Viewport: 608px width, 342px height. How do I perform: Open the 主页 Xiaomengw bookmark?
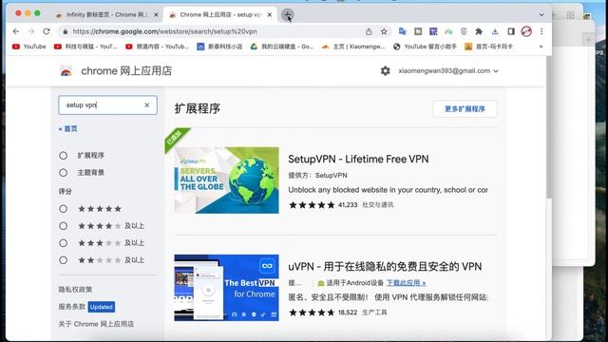[x=353, y=47]
